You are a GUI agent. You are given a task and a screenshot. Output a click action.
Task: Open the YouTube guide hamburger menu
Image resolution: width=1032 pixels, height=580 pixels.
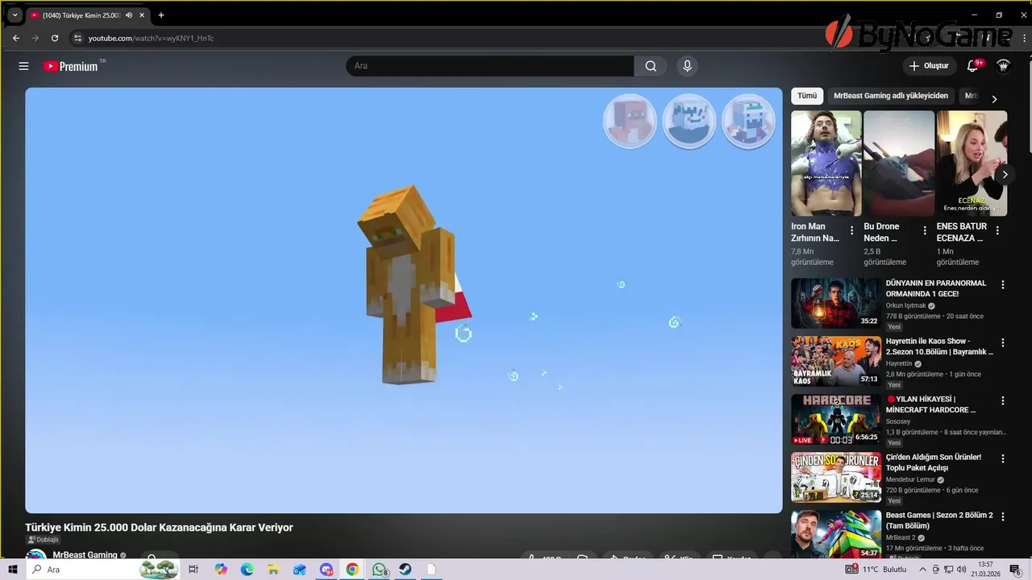[x=23, y=66]
